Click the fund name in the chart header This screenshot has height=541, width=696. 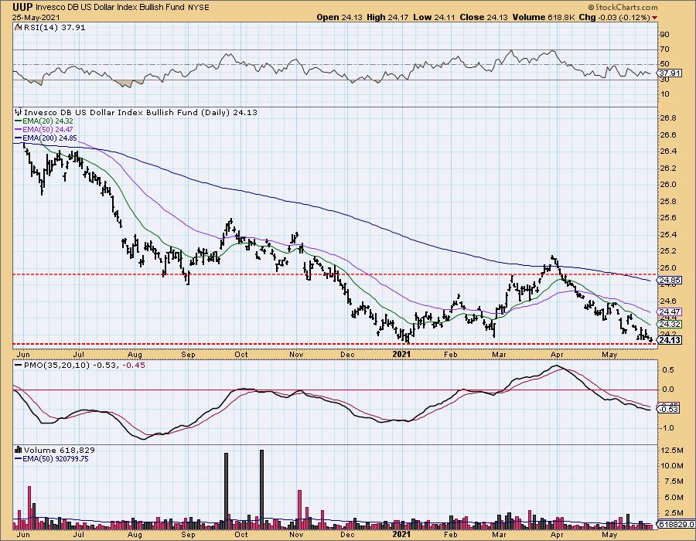pyautogui.click(x=111, y=8)
